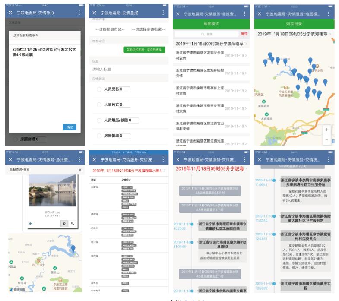Open the 请选择县市区 dropdown
This screenshot has height=301, width=339.
coord(110,29)
